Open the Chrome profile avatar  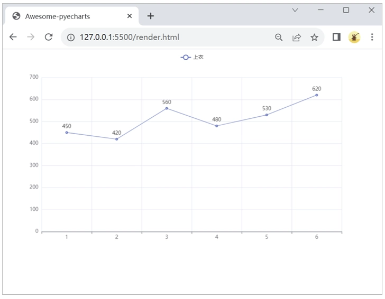point(354,37)
